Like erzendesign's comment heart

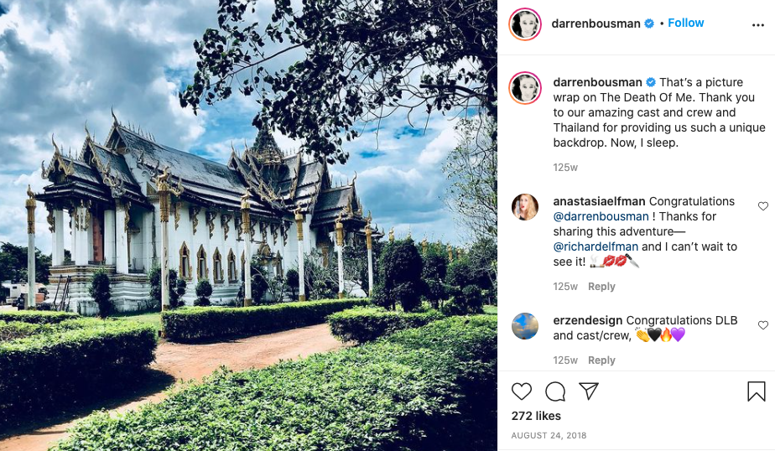763,325
